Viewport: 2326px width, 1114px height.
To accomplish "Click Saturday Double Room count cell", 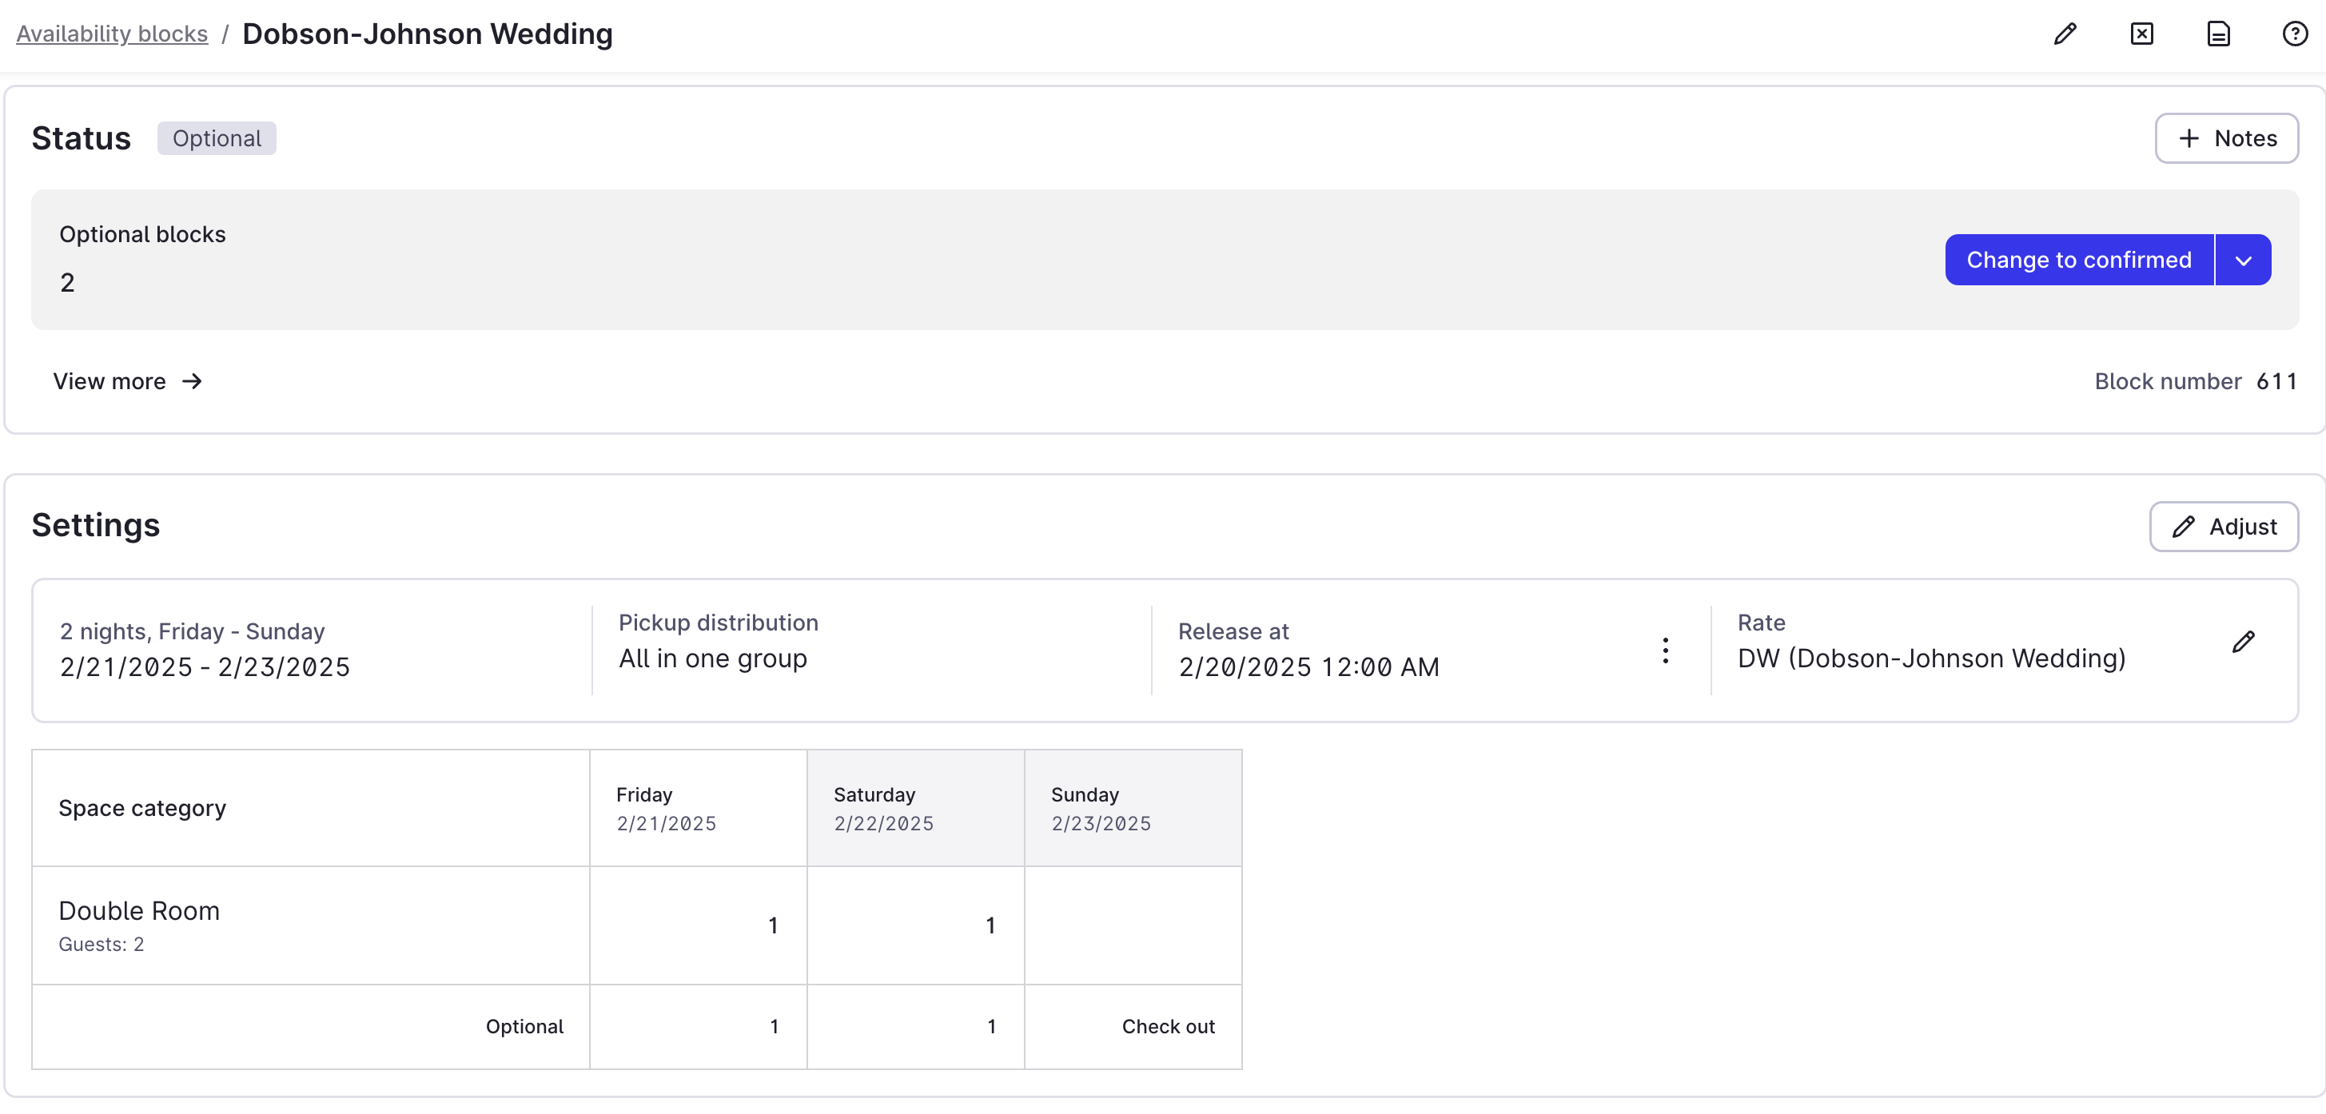I will tap(914, 925).
